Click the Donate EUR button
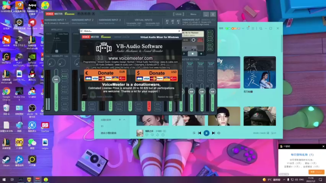Viewport: 326px width, 183px height. tap(105, 75)
